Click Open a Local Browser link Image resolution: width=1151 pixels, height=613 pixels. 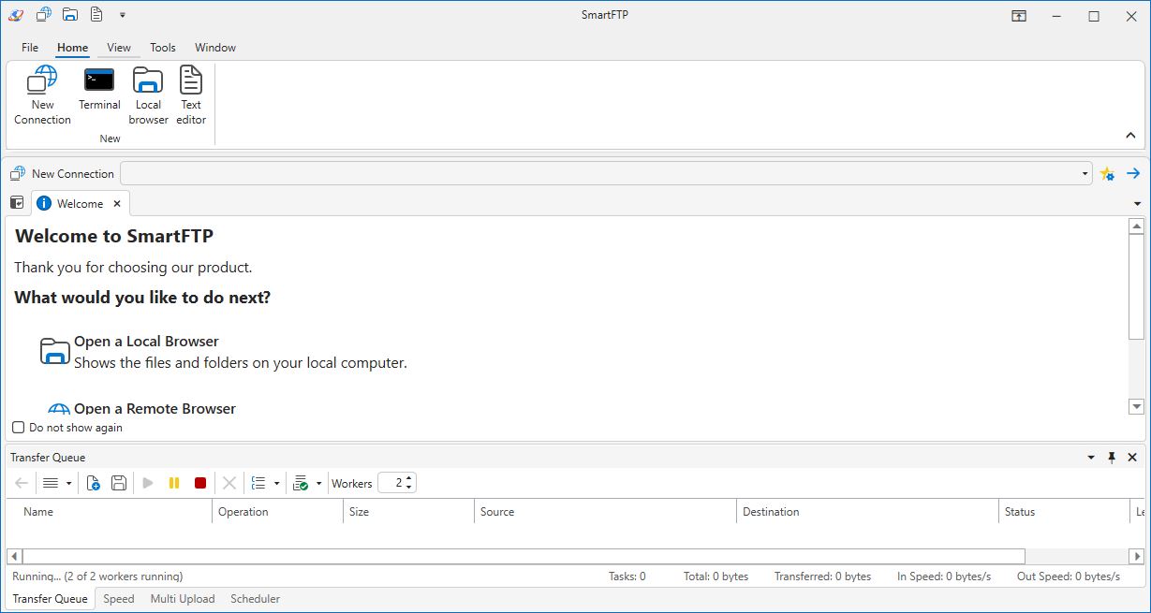(x=146, y=342)
